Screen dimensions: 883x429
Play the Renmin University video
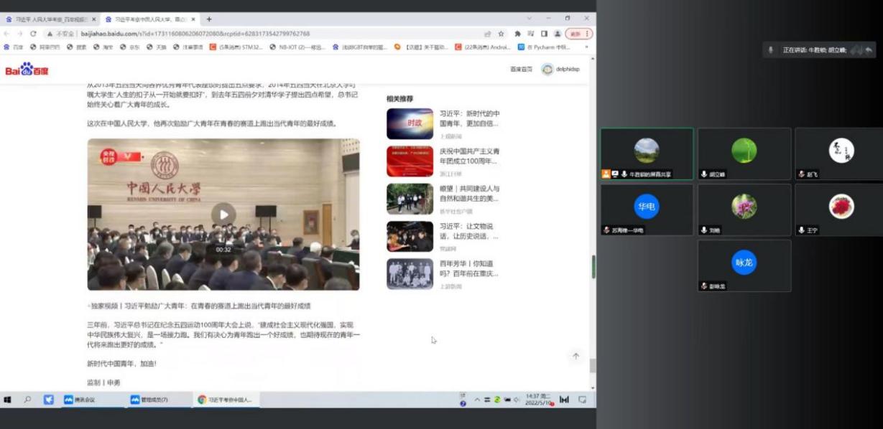[223, 214]
